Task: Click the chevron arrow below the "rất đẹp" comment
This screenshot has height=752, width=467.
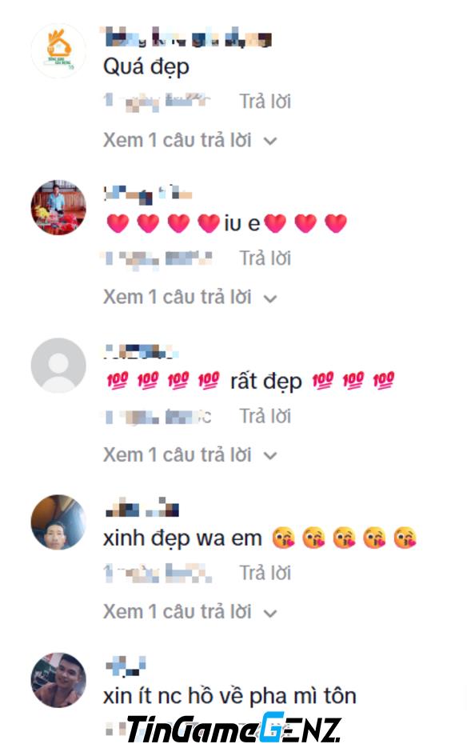Action: click(270, 456)
